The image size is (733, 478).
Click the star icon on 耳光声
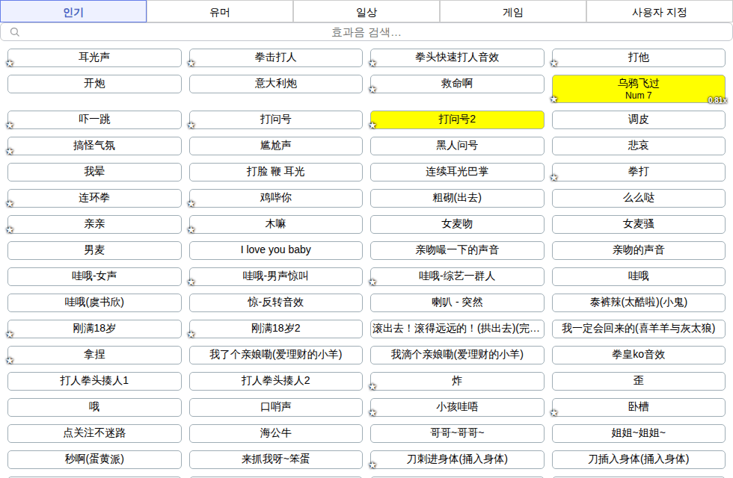(x=10, y=63)
